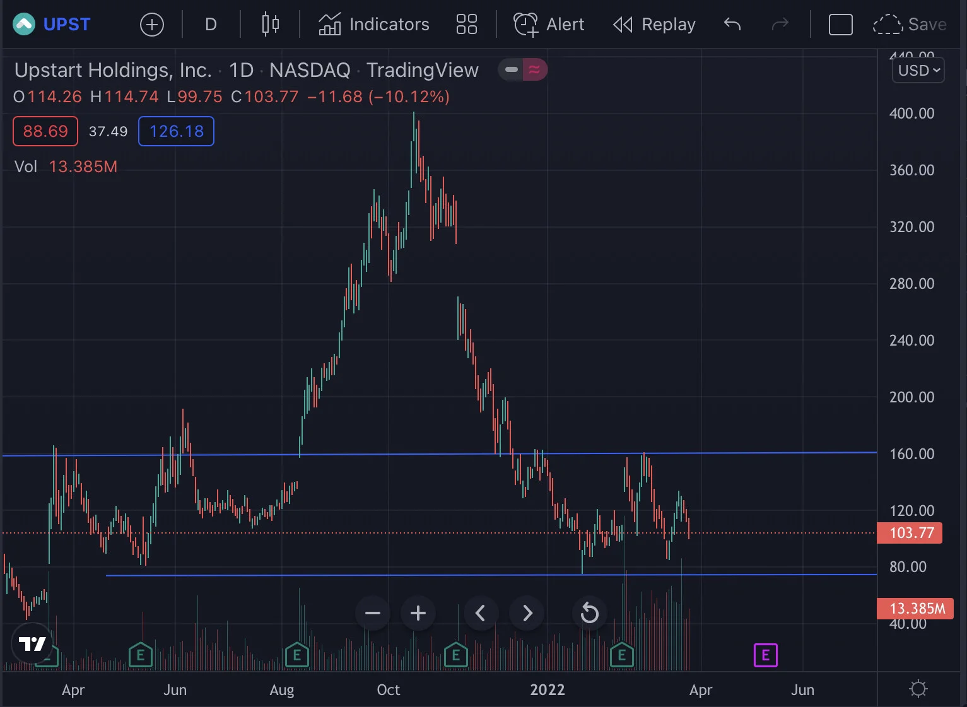Select the Vol 13.385M legend

click(66, 167)
